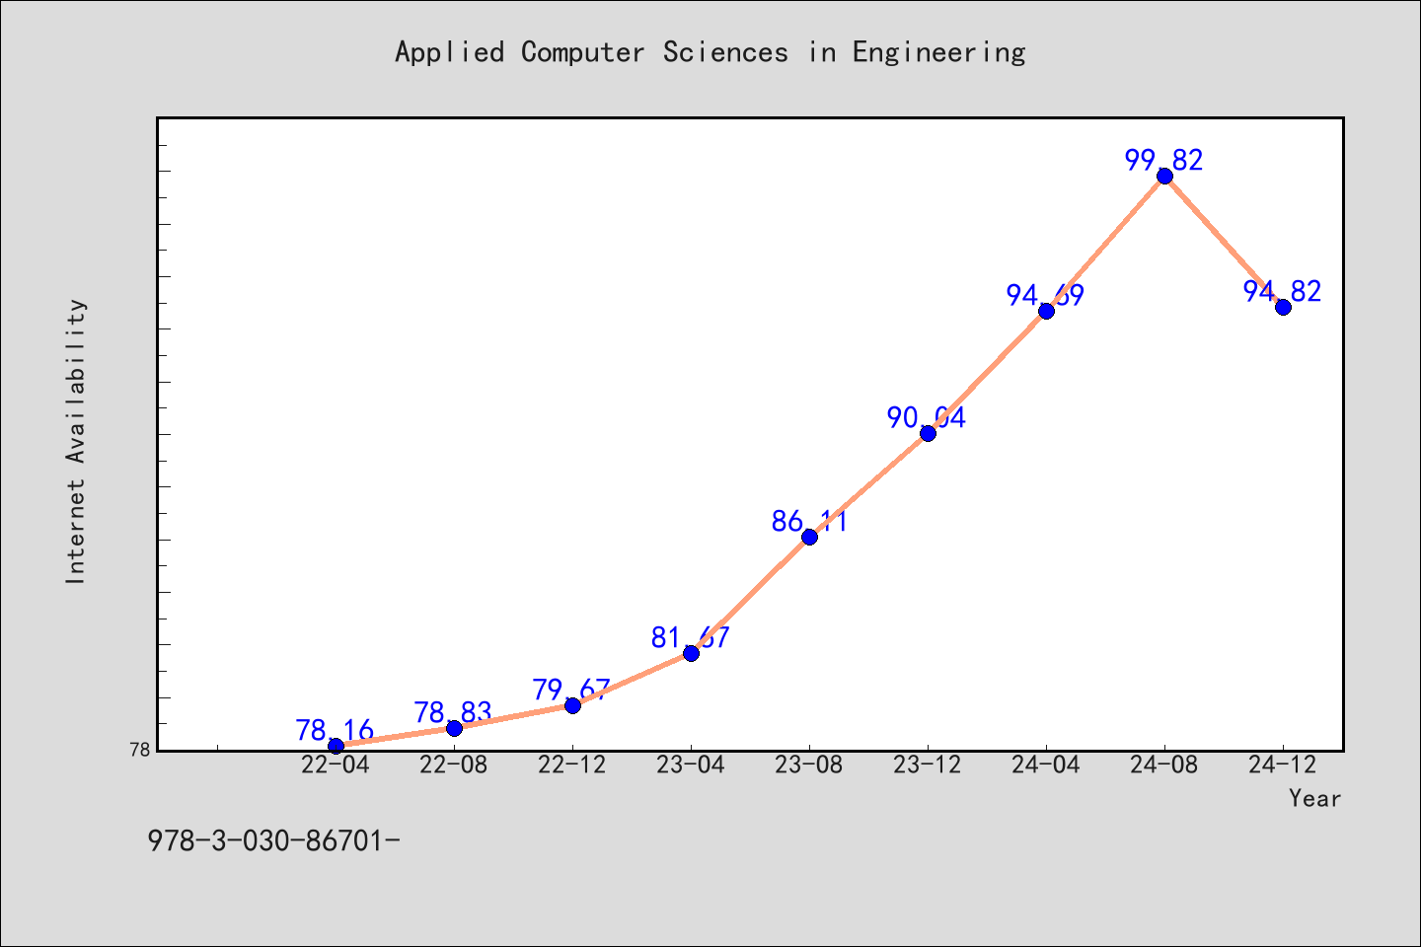
Task: Click x-axis tick label 22-12
Action: click(x=572, y=765)
